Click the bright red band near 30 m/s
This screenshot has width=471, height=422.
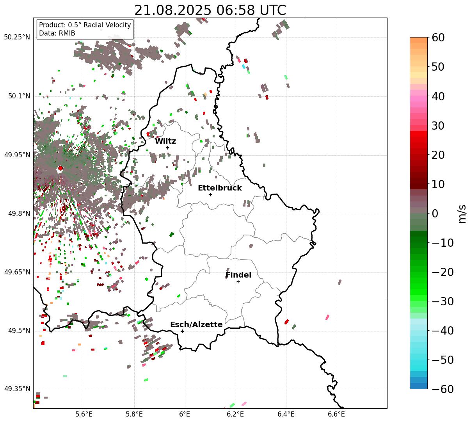tap(419, 134)
